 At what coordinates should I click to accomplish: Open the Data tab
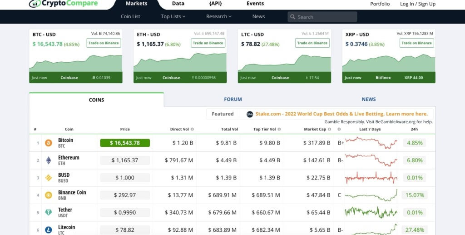pyautogui.click(x=178, y=4)
